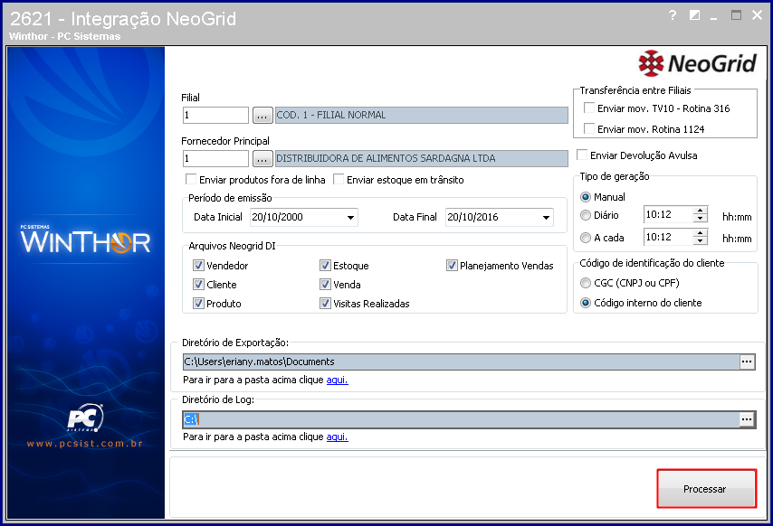Uncheck the Cliente file checkbox

[x=198, y=285]
